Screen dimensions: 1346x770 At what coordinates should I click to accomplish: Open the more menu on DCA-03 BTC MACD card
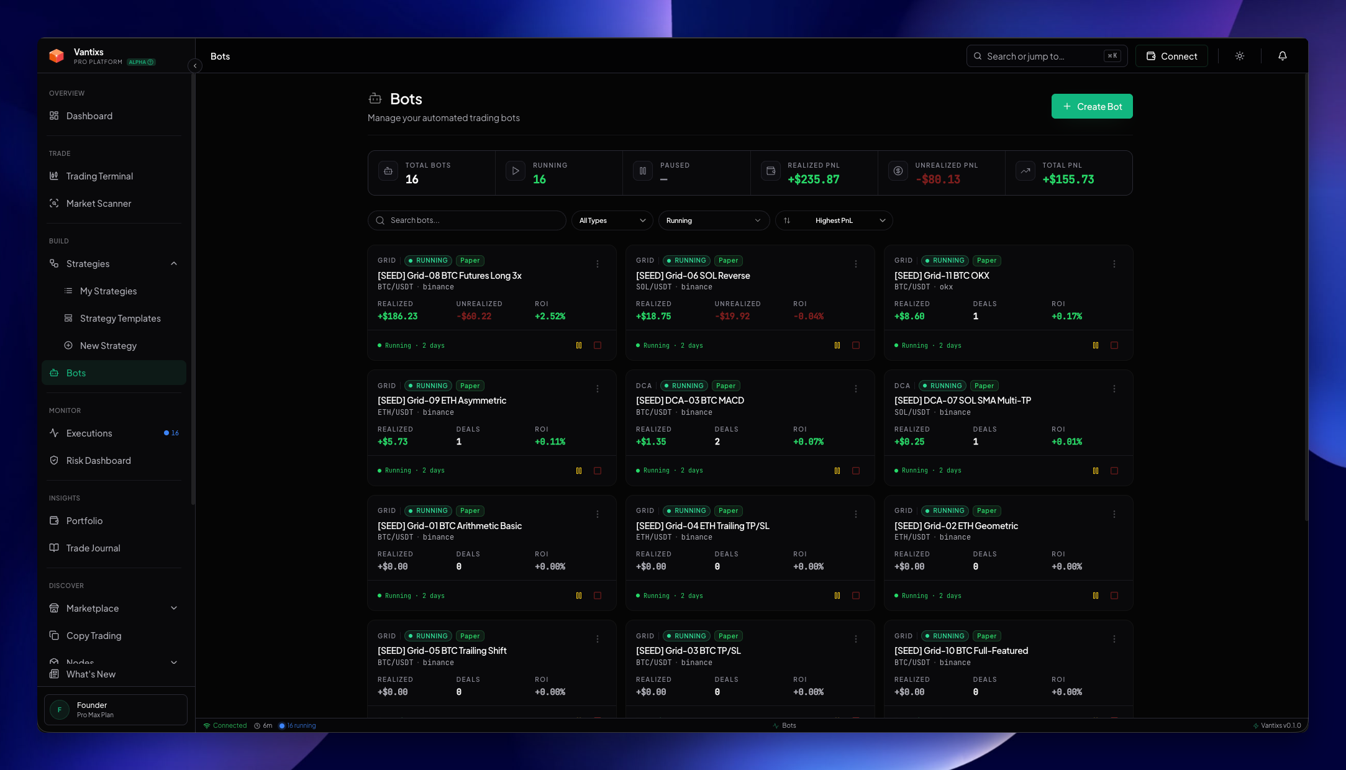pos(856,389)
